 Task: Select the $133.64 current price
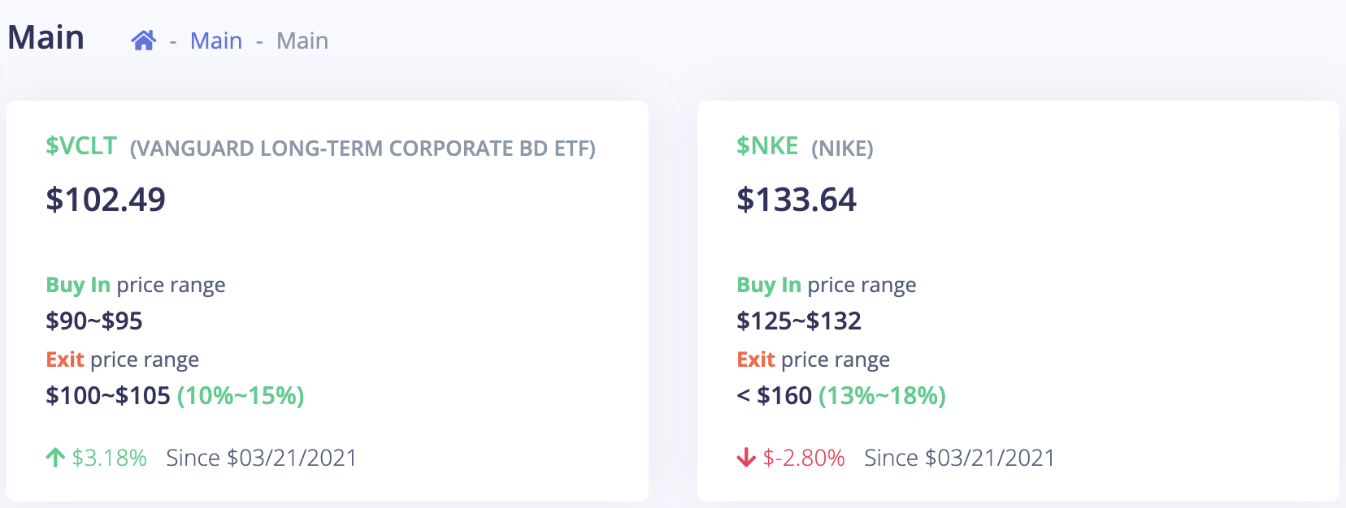pos(797,200)
